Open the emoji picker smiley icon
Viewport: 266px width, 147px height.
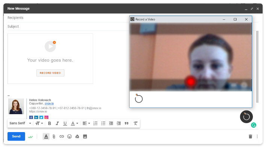pos(69,137)
